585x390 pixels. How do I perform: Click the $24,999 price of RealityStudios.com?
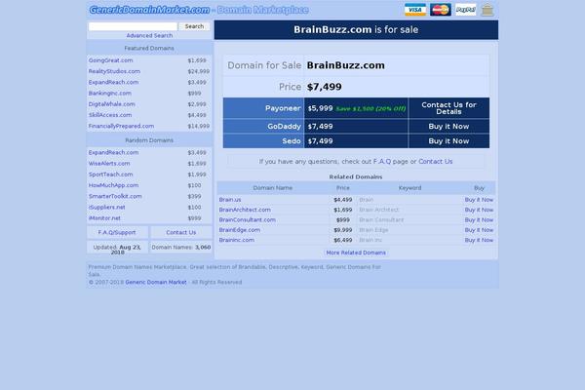tap(199, 71)
